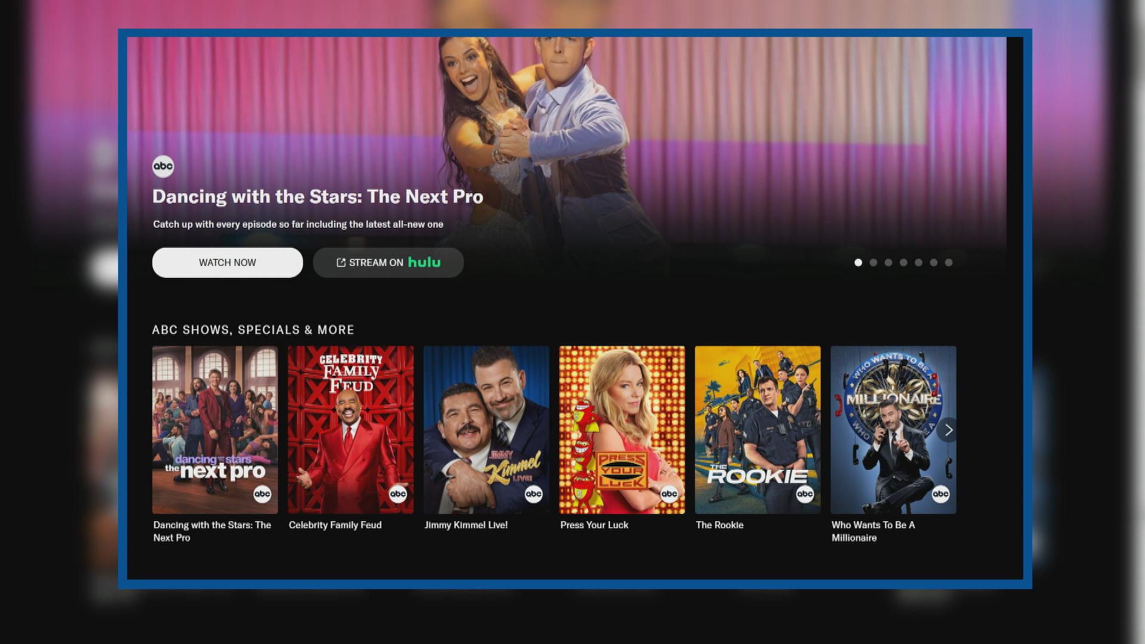Screen dimensions: 1145x644
Task: Click the 'Jimmy Kimmel Live!' caption
Action: pyautogui.click(x=466, y=525)
